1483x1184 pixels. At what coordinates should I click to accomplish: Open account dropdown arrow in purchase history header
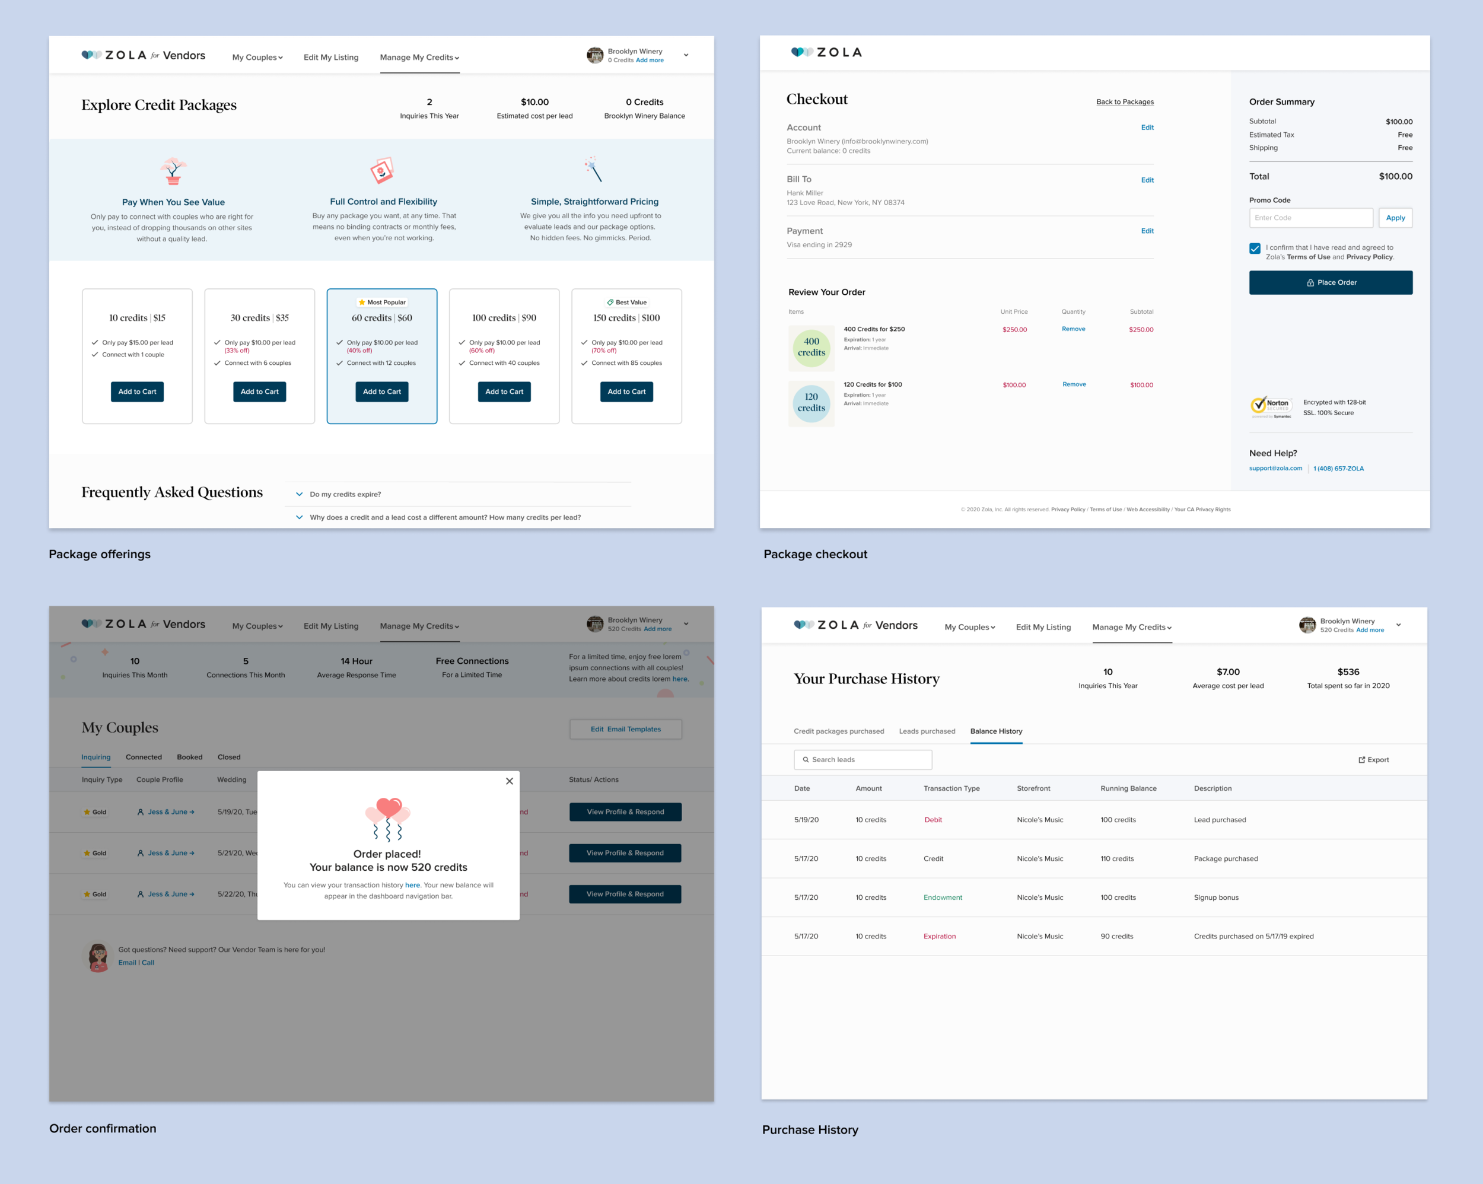(1398, 625)
